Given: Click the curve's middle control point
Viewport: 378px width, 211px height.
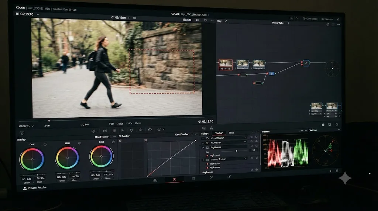Looking at the screenshot, I should click(x=171, y=158).
